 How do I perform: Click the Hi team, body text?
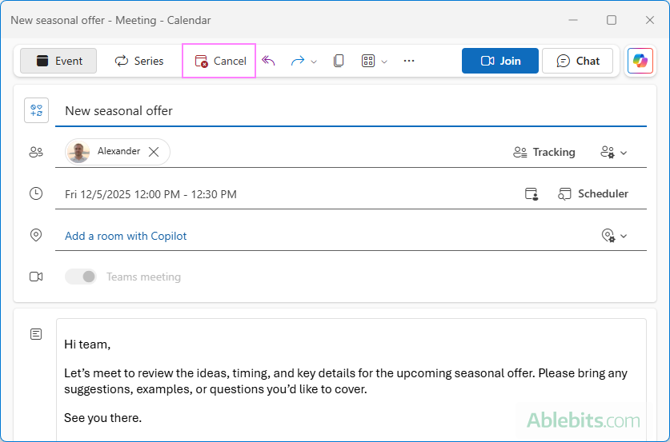click(87, 344)
